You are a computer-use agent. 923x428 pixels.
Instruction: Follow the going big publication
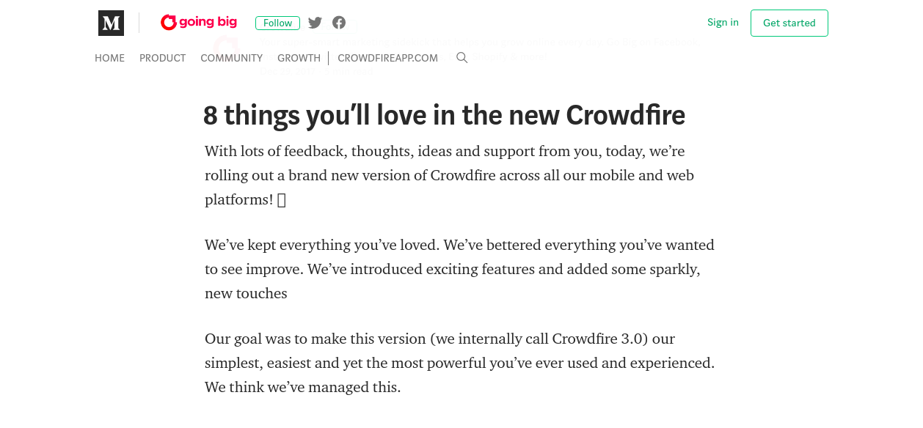coord(277,23)
